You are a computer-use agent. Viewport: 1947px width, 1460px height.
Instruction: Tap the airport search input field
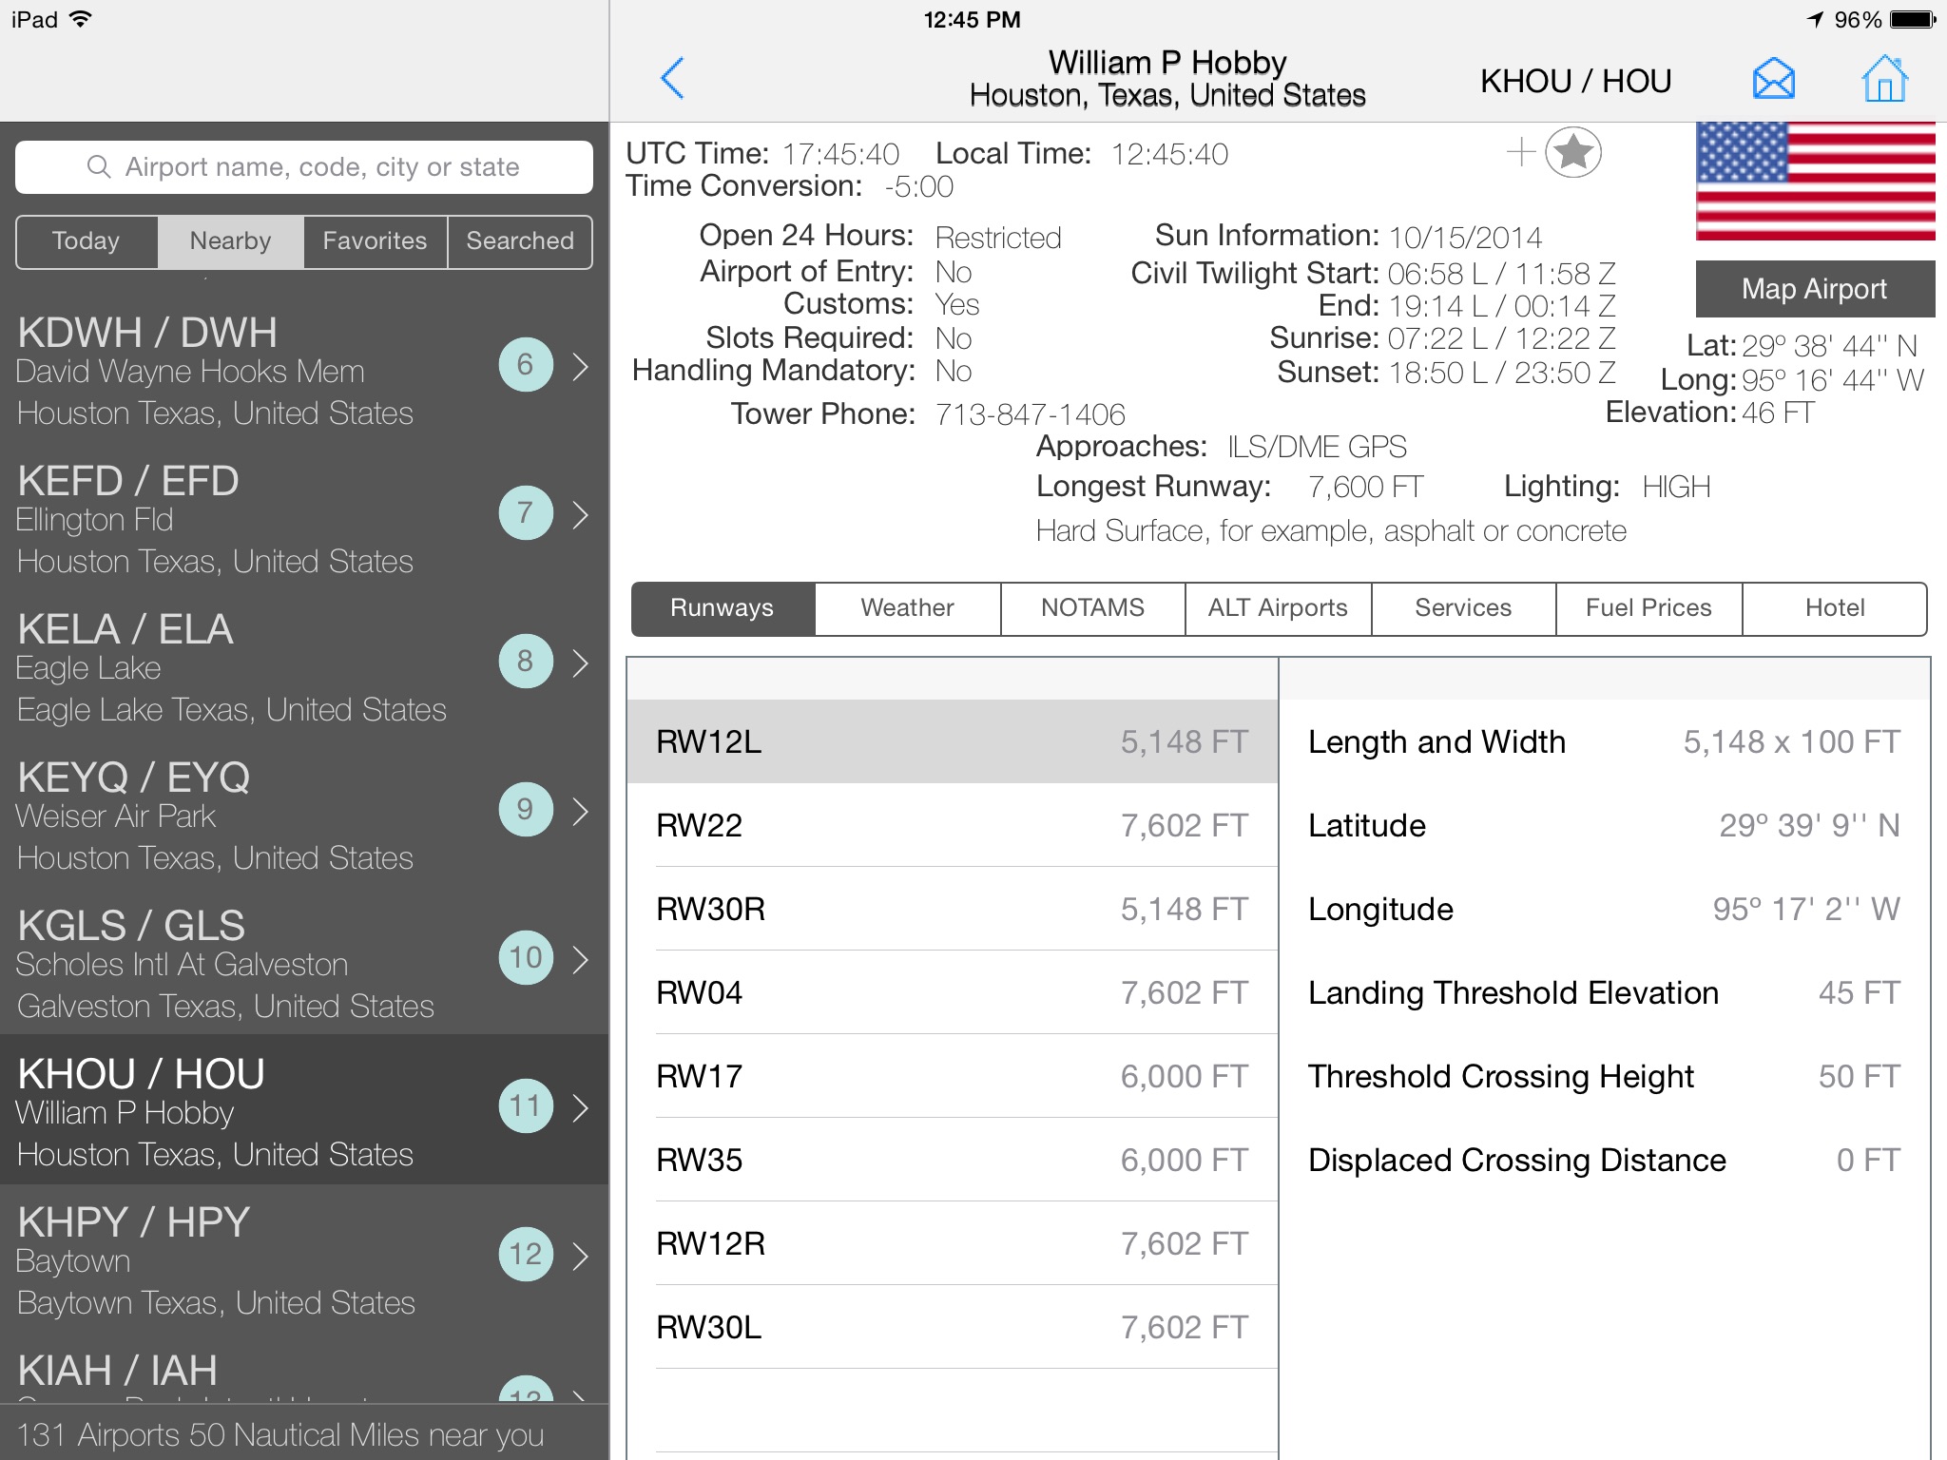coord(302,164)
